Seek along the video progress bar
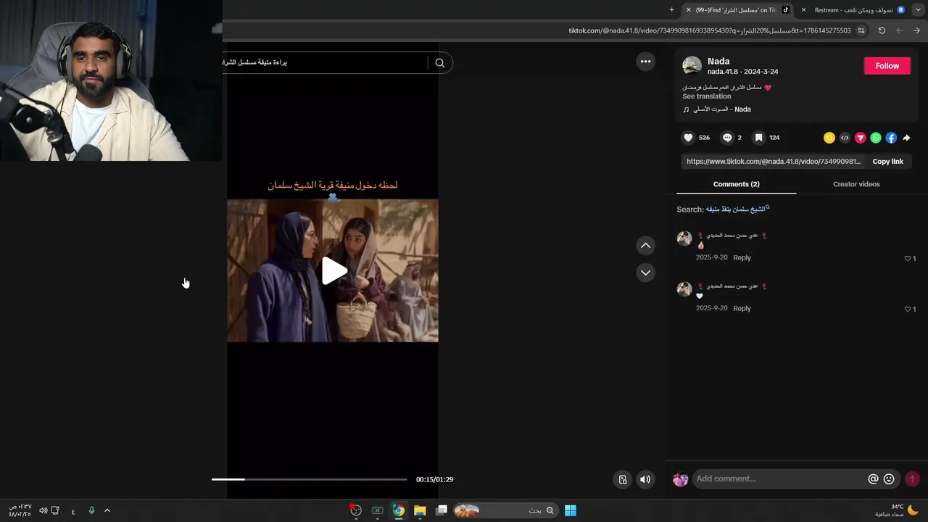This screenshot has width=928, height=522. point(309,479)
